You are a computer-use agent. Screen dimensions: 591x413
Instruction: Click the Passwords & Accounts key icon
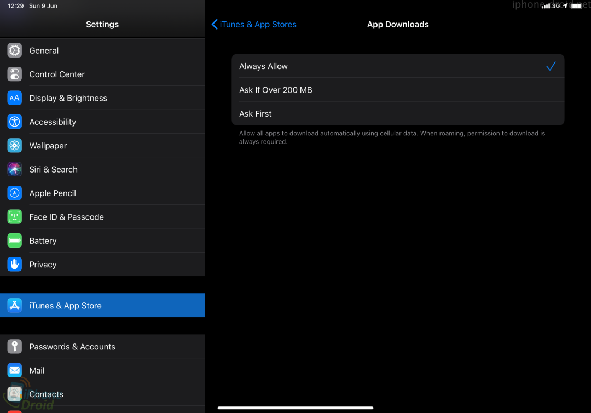point(14,347)
